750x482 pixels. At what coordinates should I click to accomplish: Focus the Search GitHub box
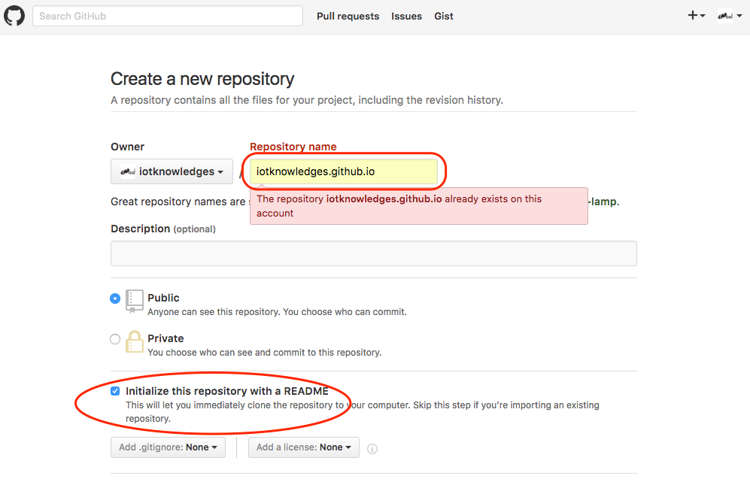click(167, 16)
